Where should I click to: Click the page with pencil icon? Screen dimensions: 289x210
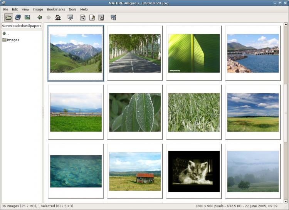coord(92,17)
